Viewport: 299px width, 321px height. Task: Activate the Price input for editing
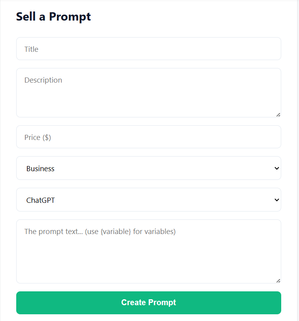click(x=148, y=137)
